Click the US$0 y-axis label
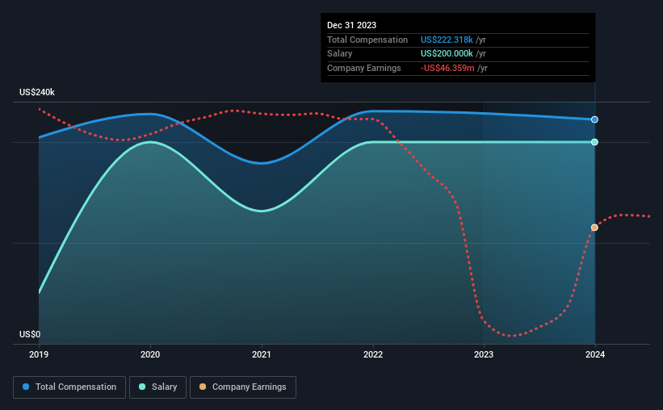 pyautogui.click(x=30, y=334)
